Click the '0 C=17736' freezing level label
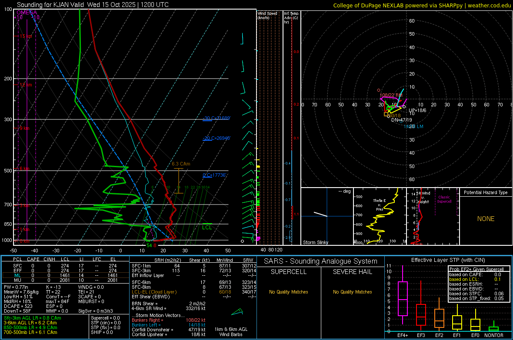Screen dimensions: 513x340 (x=215, y=175)
